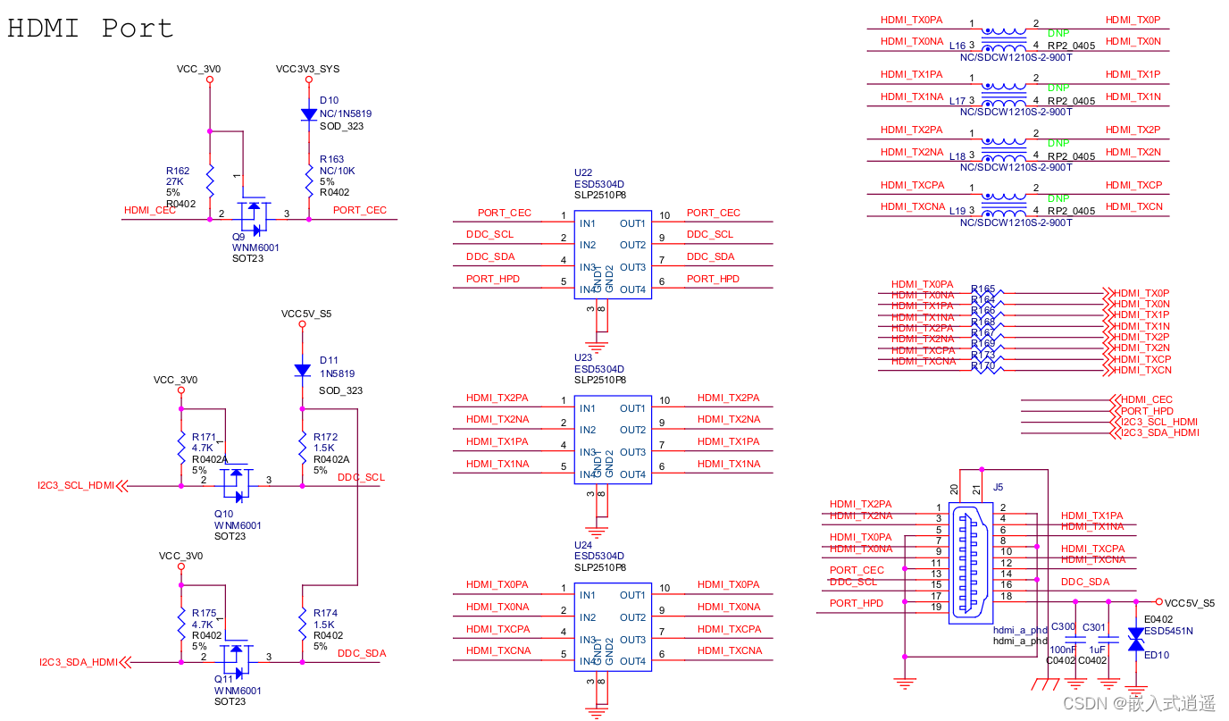Click the R171 resistor zigzag symbol
Image resolution: width=1229 pixels, height=721 pixels.
coord(181,449)
